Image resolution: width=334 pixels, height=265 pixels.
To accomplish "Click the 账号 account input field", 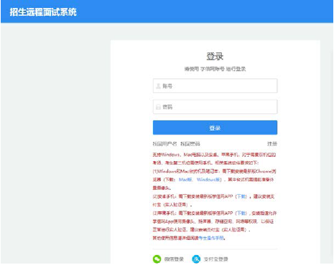I will pyautogui.click(x=215, y=86).
